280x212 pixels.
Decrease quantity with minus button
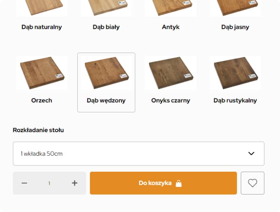(24, 183)
